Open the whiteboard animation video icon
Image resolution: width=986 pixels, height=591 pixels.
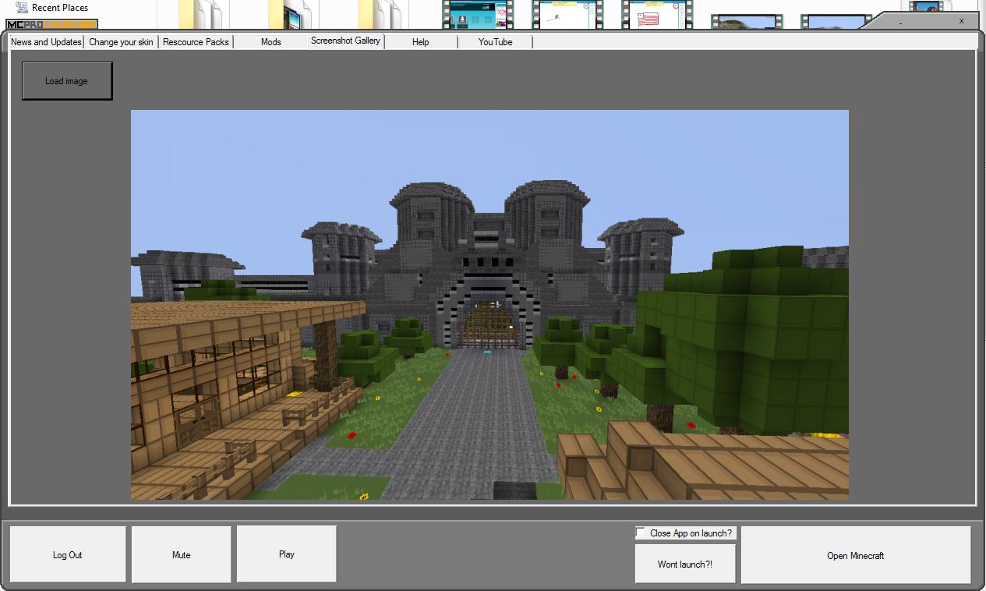pos(567,12)
